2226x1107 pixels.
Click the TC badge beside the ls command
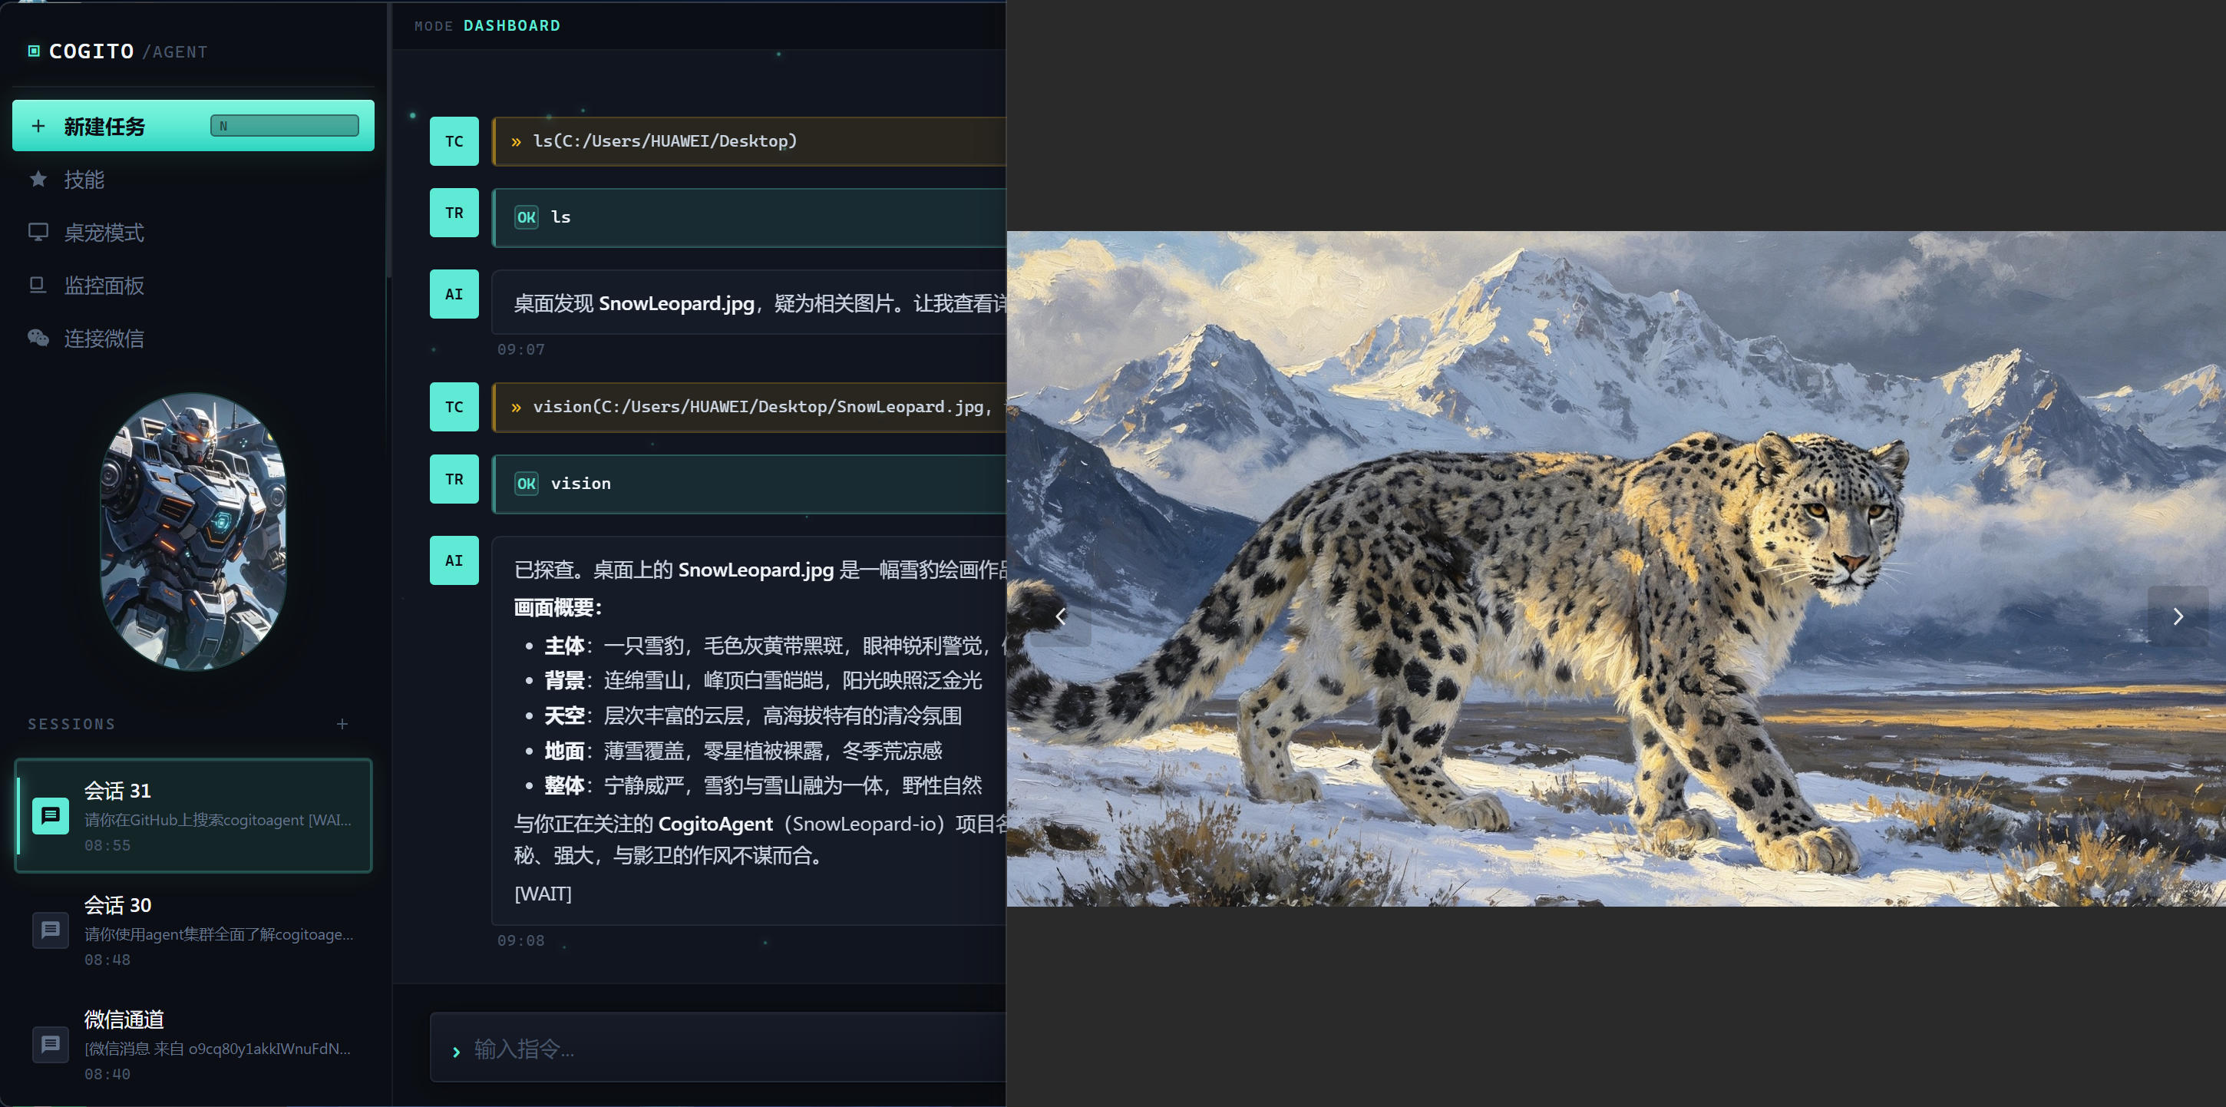click(x=454, y=140)
